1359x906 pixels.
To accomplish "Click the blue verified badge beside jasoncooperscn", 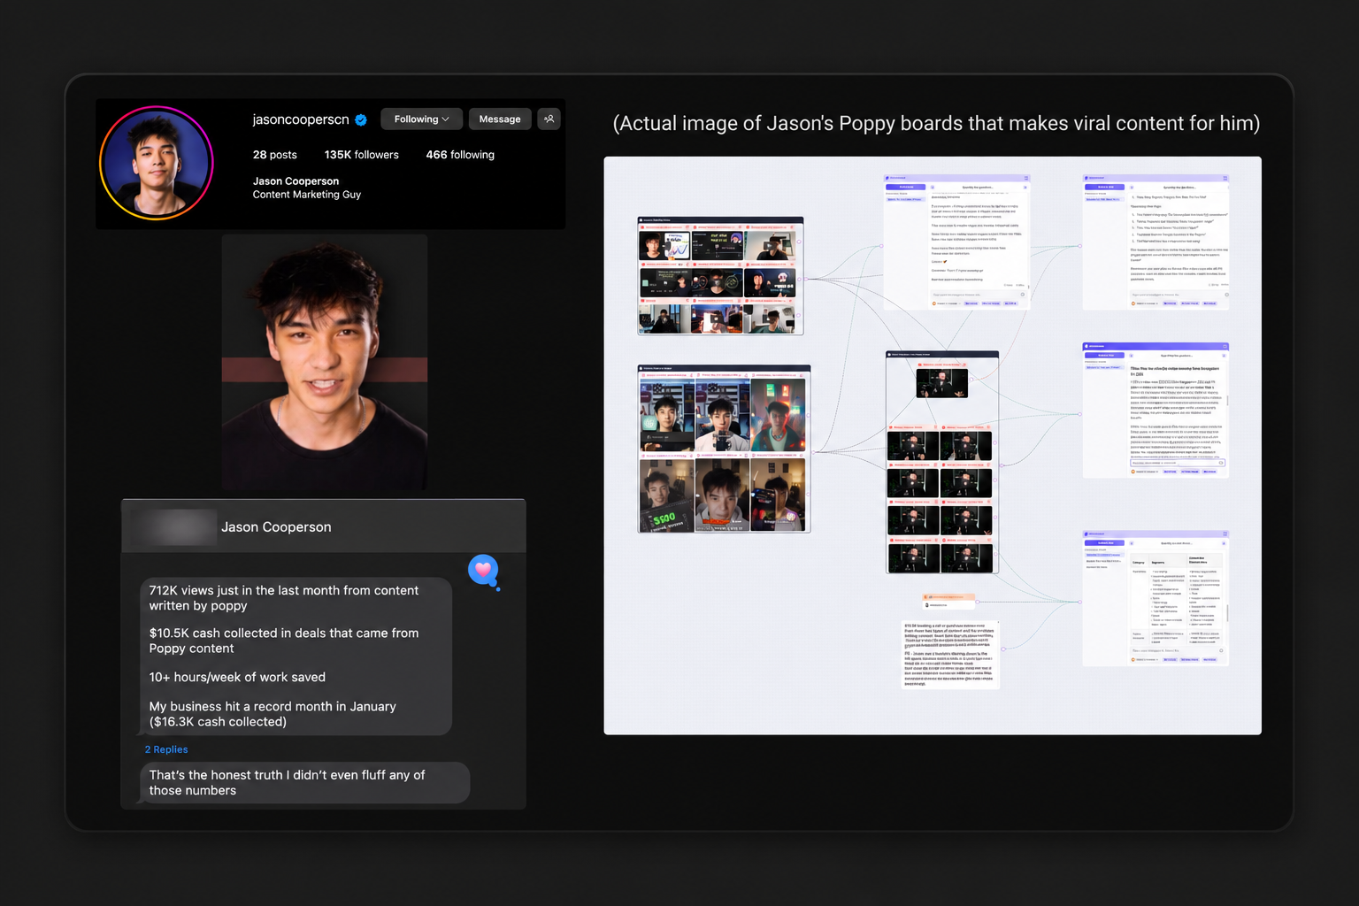I will coord(361,119).
